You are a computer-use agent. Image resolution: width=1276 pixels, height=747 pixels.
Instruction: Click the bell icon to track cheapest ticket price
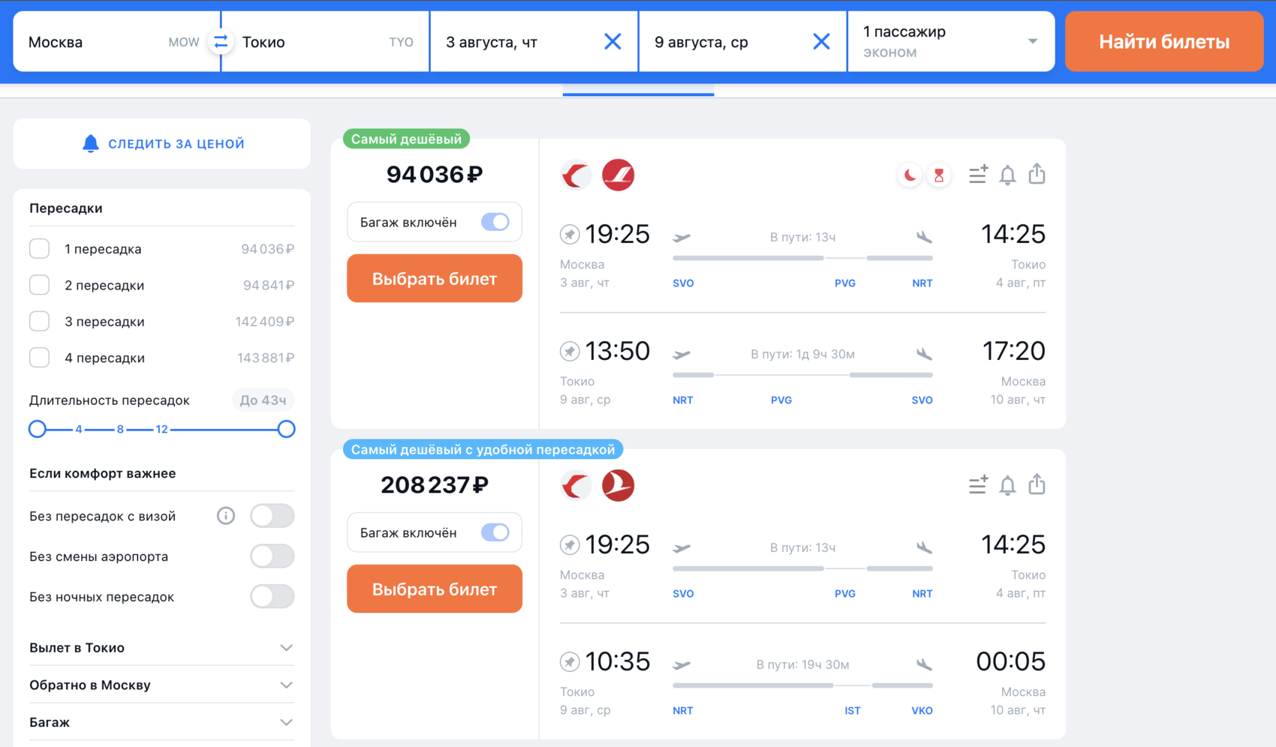pos(1008,175)
